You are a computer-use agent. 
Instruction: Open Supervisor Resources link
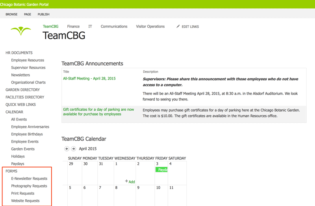click(x=28, y=67)
